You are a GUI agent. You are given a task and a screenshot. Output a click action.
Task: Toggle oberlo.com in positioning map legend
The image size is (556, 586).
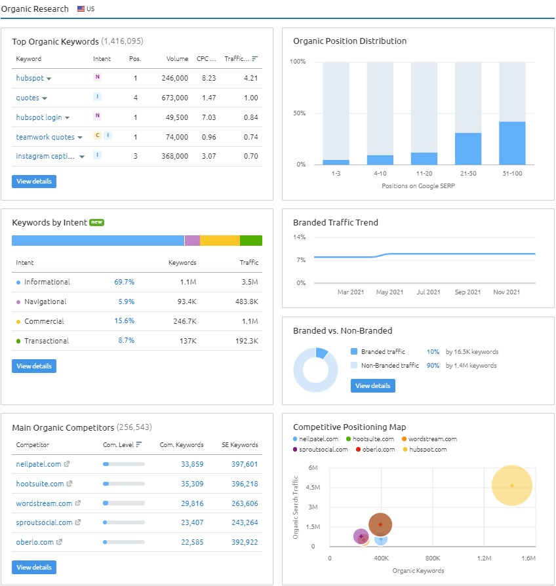tap(376, 449)
